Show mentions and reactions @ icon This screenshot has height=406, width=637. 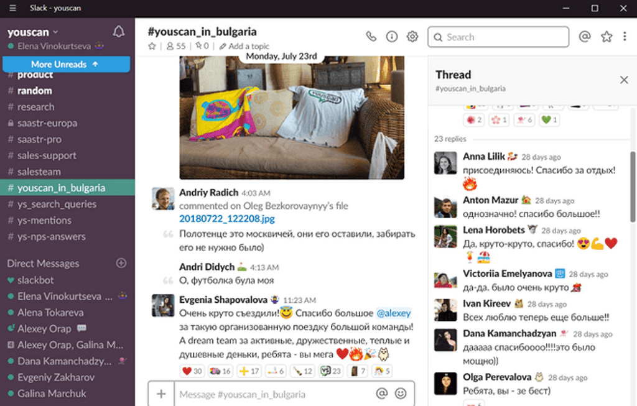585,37
